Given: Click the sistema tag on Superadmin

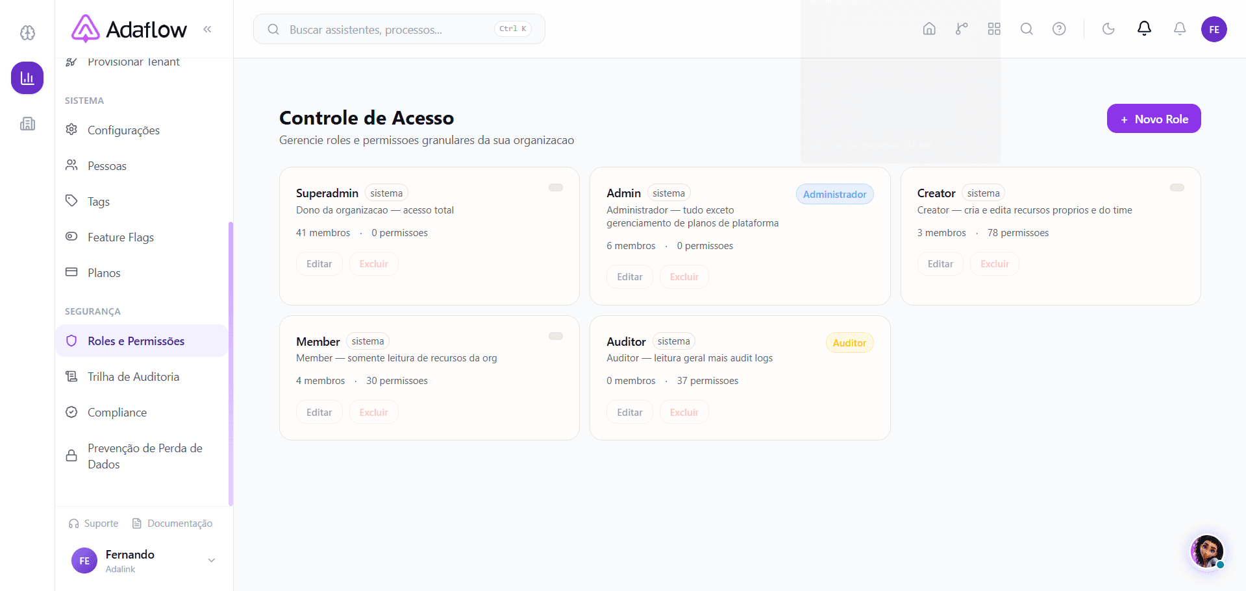Looking at the screenshot, I should coord(386,193).
